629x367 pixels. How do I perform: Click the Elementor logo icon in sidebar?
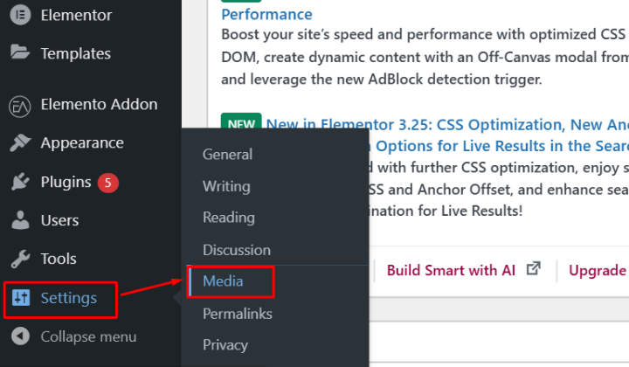click(x=20, y=15)
